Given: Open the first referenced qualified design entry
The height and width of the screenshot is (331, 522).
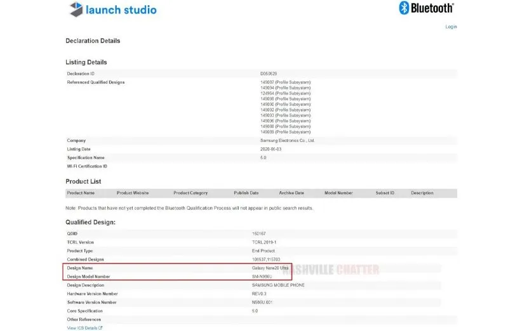Looking at the screenshot, I should 285,82.
